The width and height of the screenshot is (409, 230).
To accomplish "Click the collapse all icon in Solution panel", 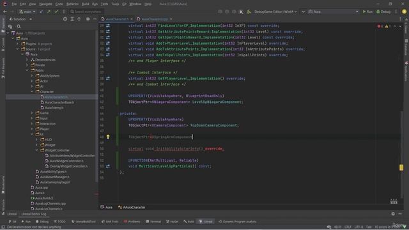I will [x=79, y=19].
